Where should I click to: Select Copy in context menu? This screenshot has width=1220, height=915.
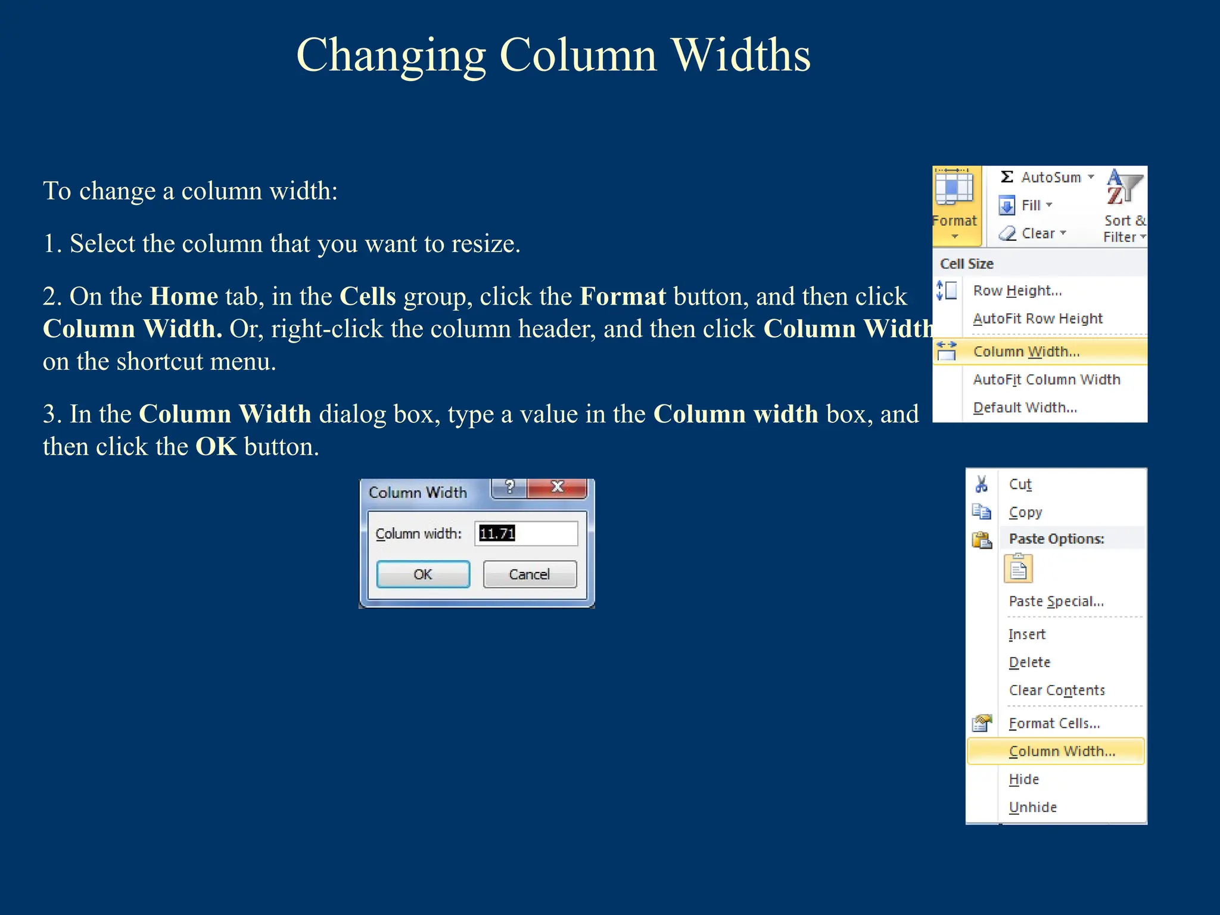coord(1056,512)
